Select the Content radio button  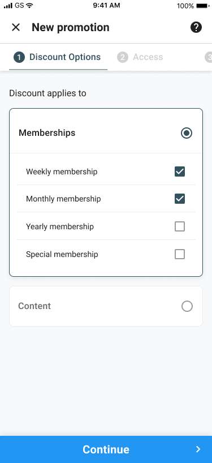[x=187, y=306]
